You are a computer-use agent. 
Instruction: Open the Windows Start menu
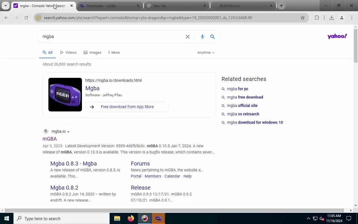pos(7,218)
